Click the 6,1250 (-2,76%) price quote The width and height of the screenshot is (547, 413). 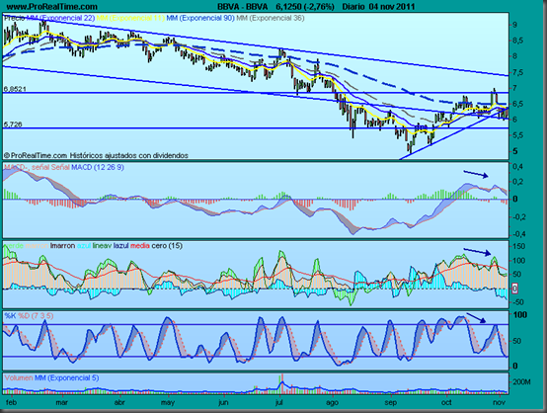(305, 7)
